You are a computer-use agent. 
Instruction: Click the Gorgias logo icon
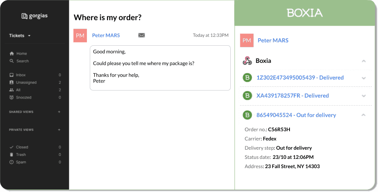(x=24, y=16)
